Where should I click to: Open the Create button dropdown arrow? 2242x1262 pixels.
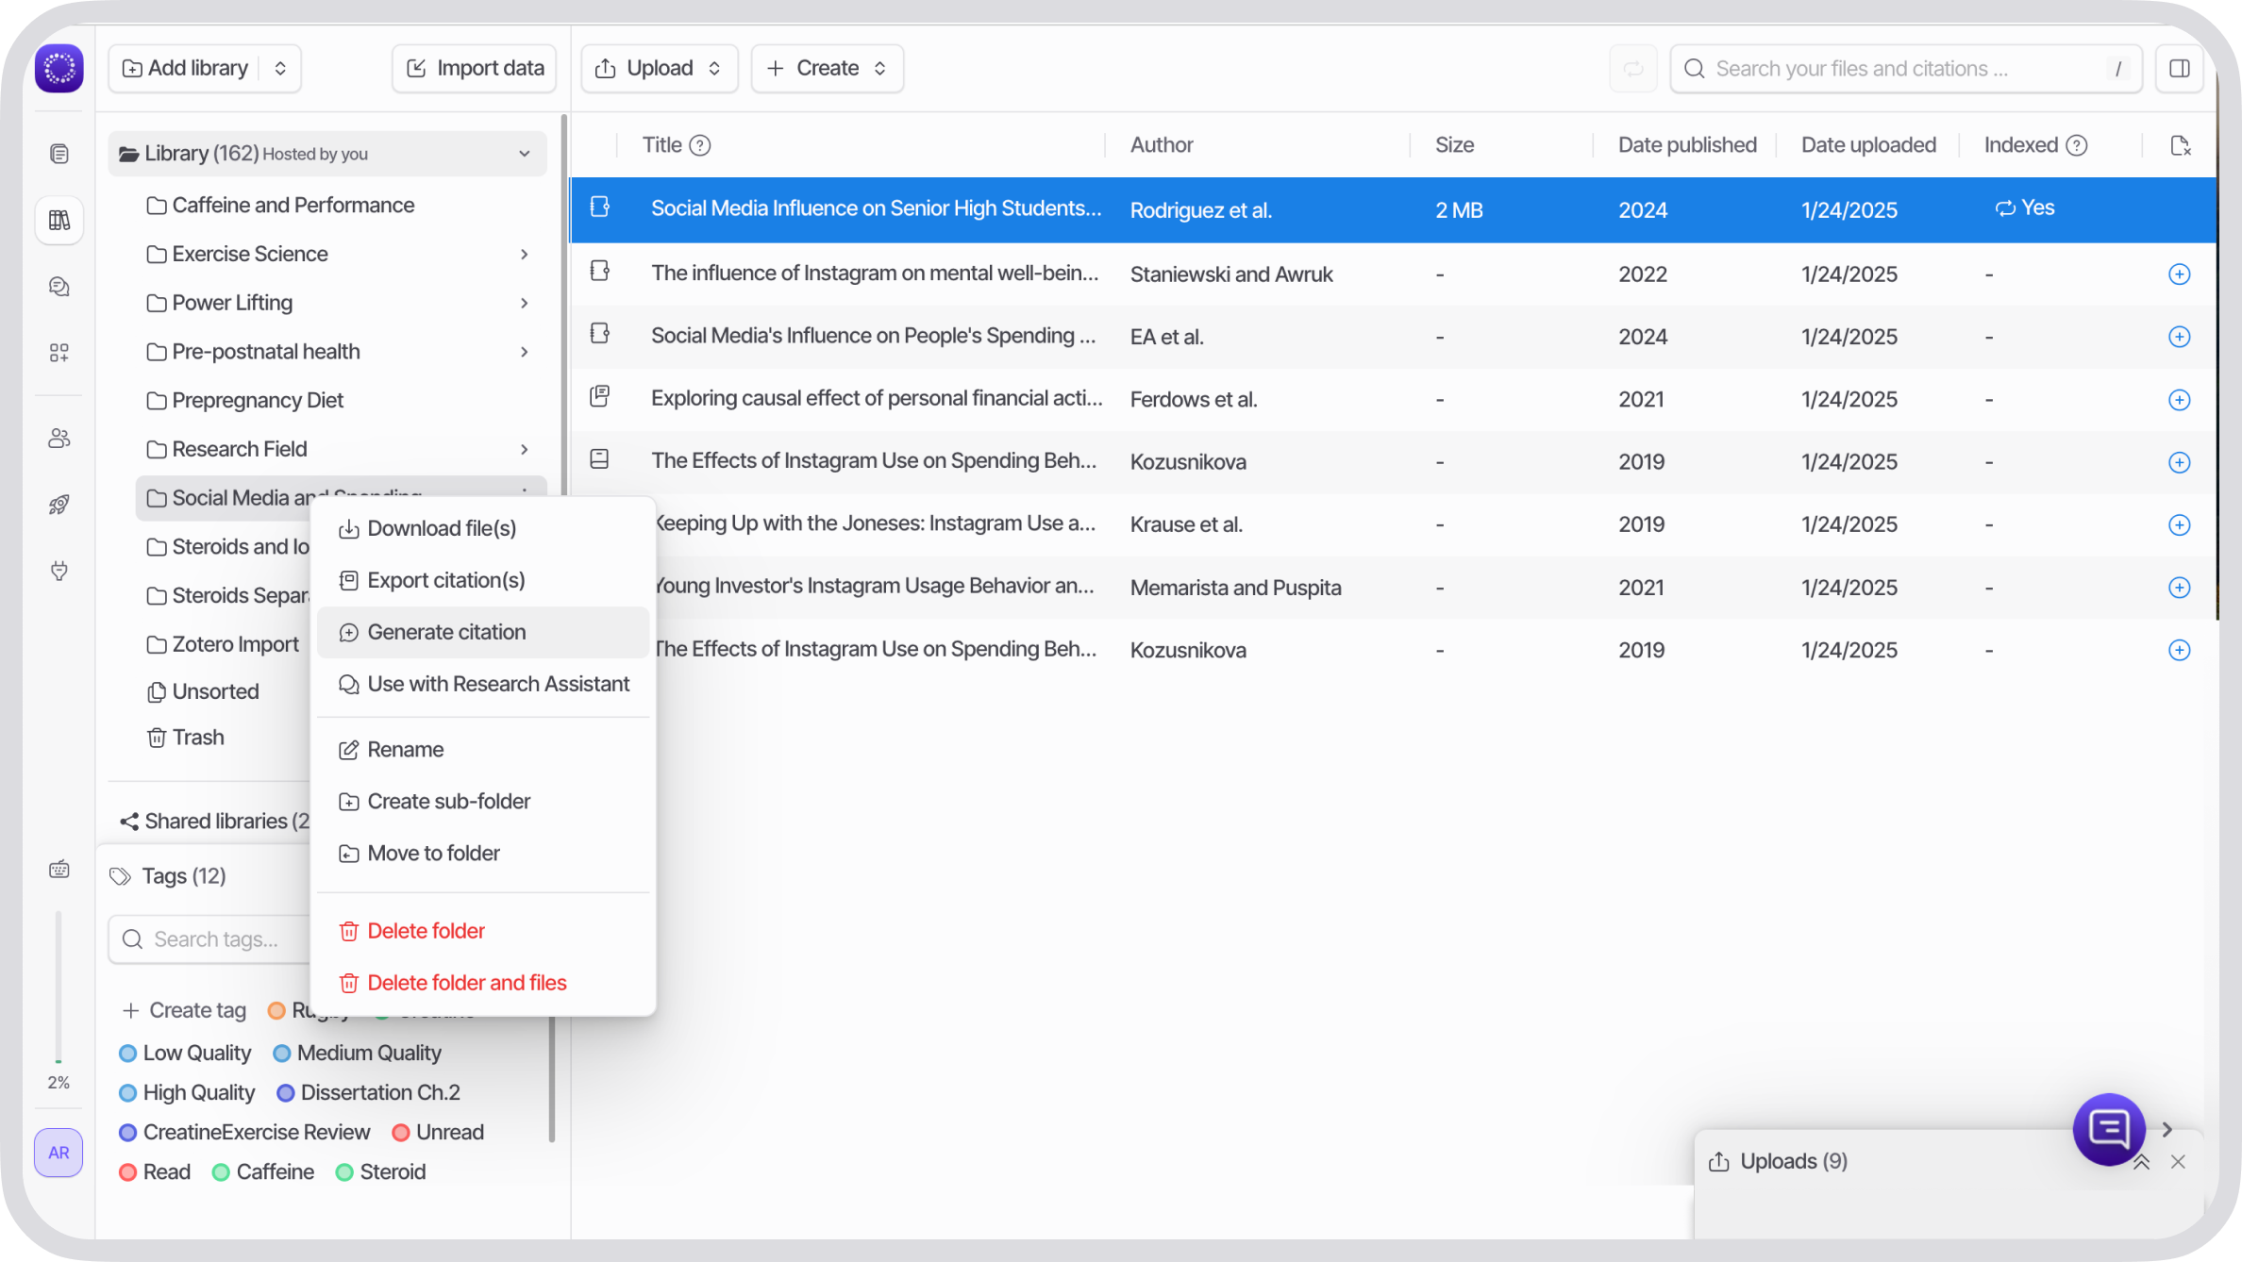point(879,68)
